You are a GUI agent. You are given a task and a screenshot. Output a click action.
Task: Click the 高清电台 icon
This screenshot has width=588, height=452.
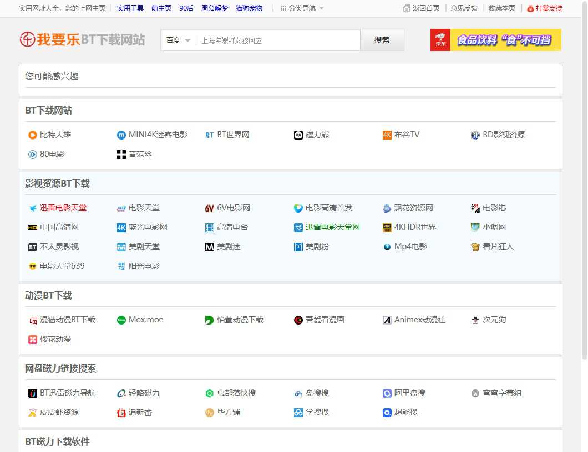point(210,227)
